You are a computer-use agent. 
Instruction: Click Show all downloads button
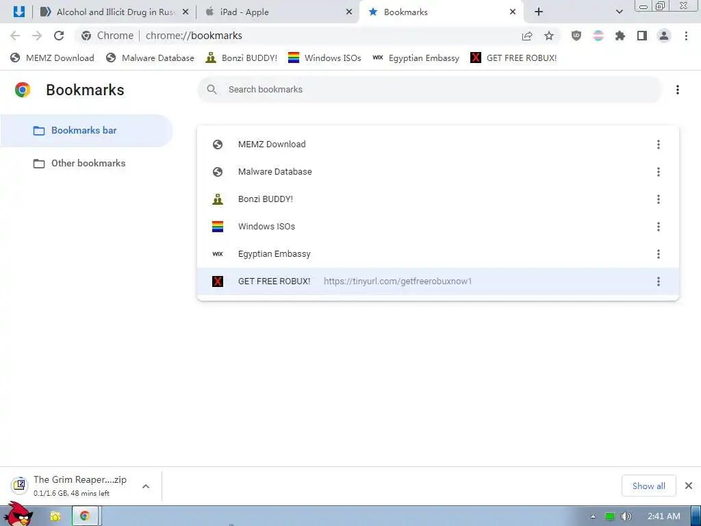coord(649,486)
